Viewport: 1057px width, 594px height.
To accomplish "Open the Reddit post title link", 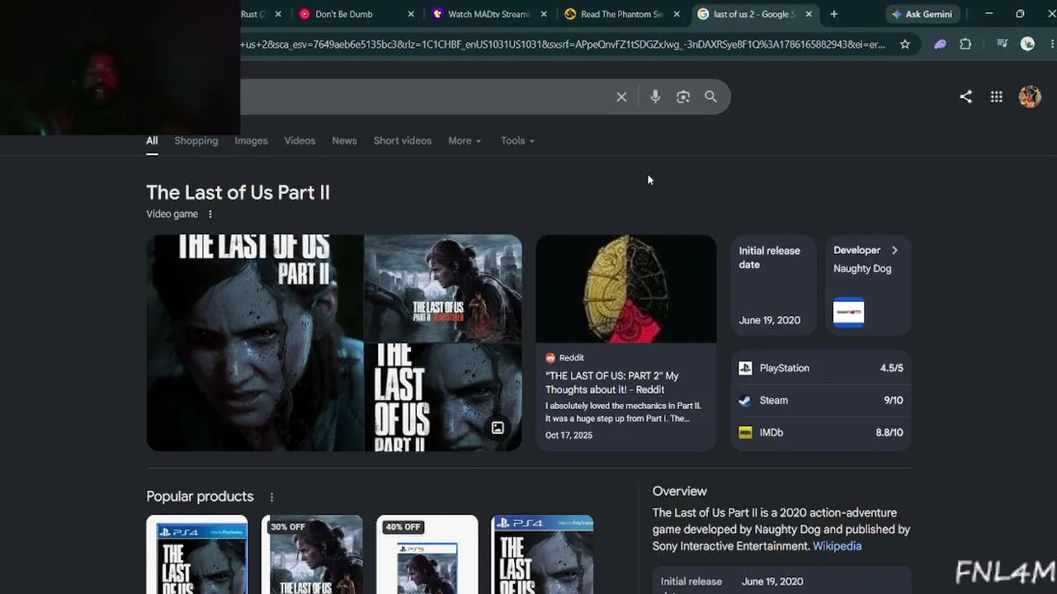I will (x=612, y=383).
